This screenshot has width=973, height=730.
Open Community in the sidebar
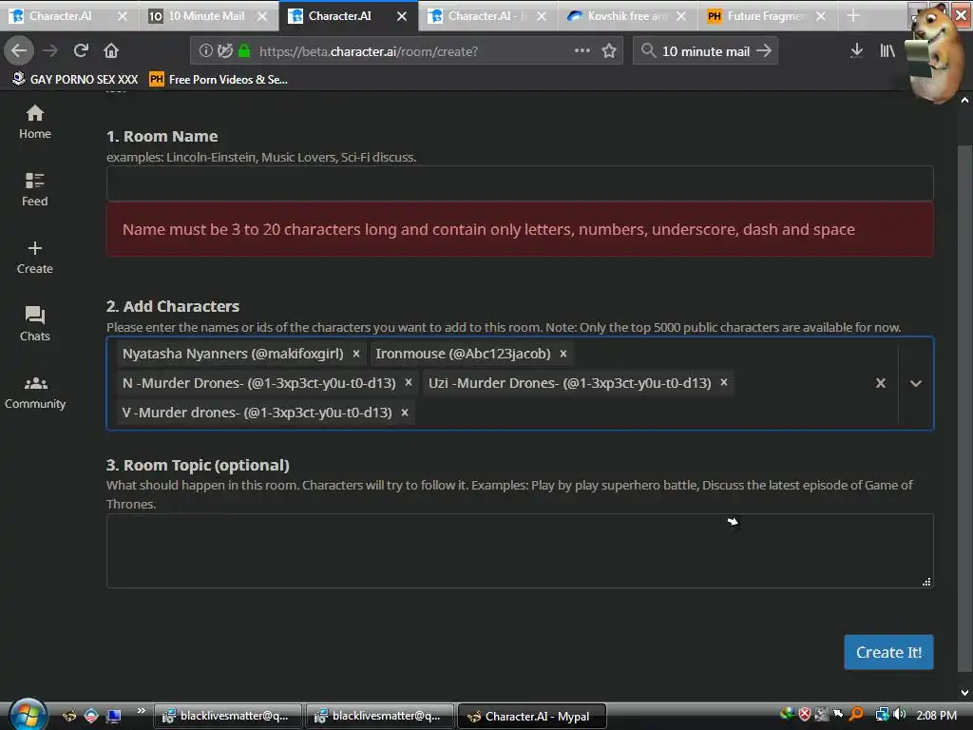(35, 393)
